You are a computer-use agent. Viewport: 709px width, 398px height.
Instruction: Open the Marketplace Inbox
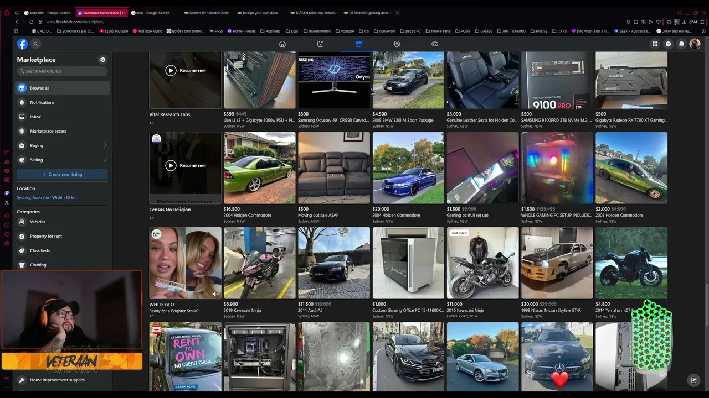pos(63,117)
